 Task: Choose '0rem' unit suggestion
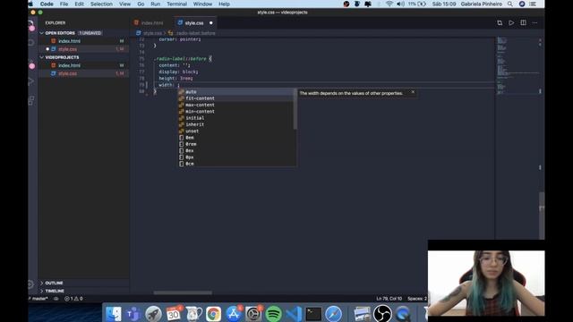(x=235, y=144)
